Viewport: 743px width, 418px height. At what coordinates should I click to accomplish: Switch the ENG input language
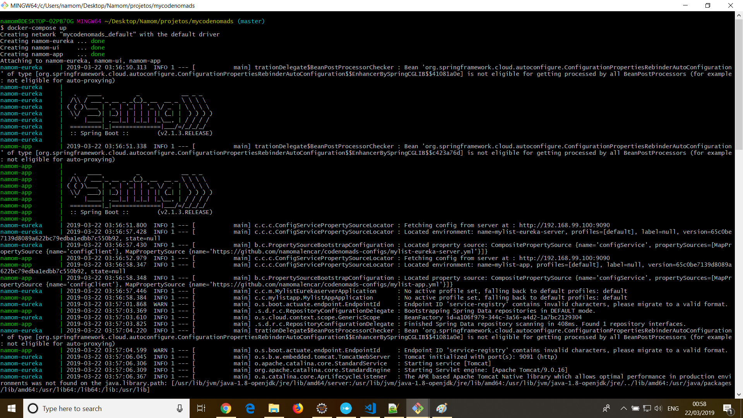(x=673, y=408)
